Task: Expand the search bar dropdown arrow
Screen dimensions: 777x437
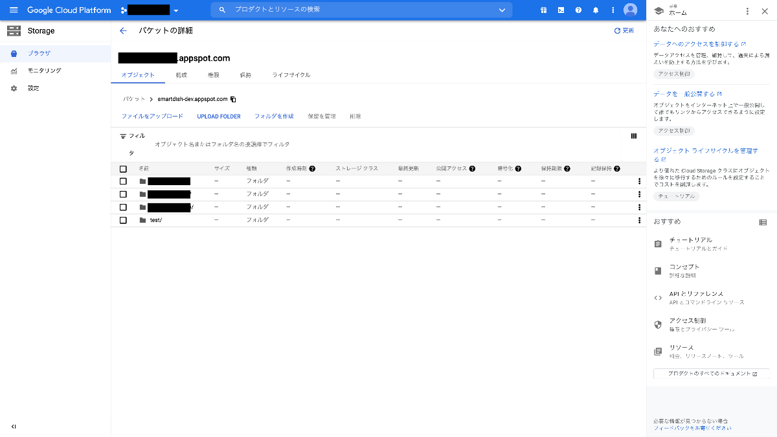Action: point(502,10)
